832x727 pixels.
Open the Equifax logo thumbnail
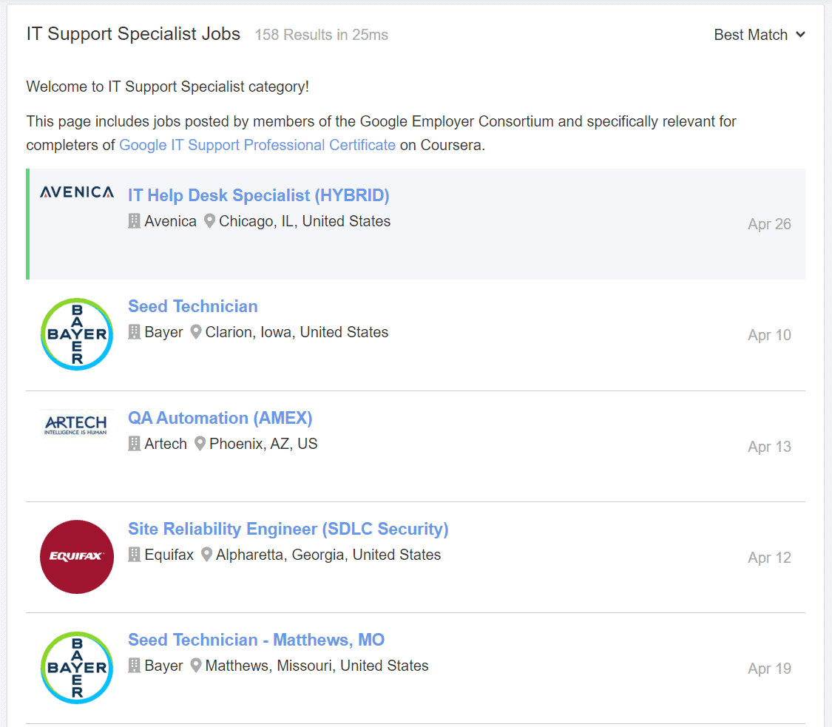tap(76, 556)
